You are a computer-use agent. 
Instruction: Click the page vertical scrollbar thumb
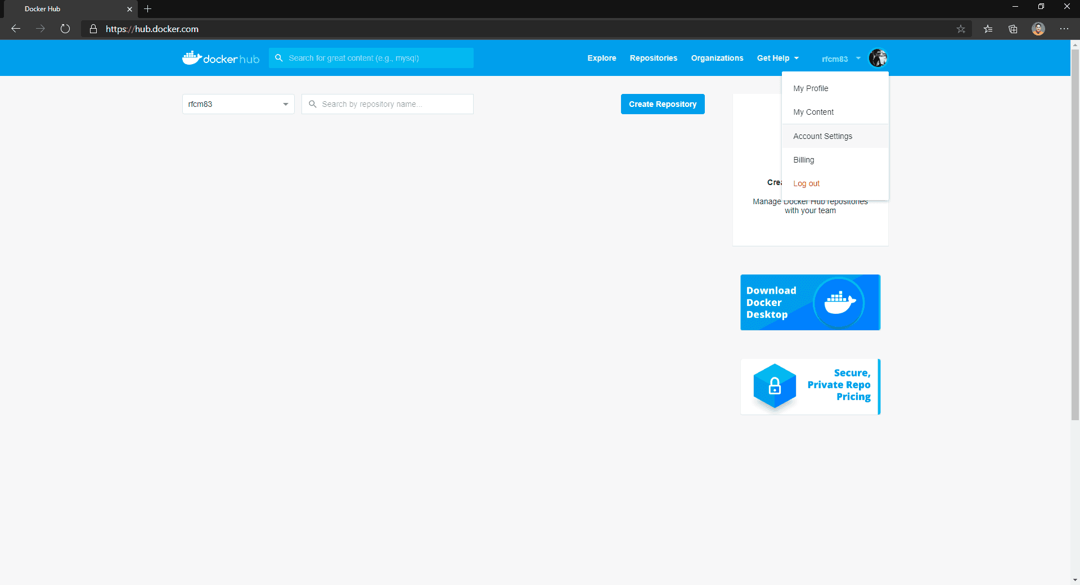tap(1075, 235)
